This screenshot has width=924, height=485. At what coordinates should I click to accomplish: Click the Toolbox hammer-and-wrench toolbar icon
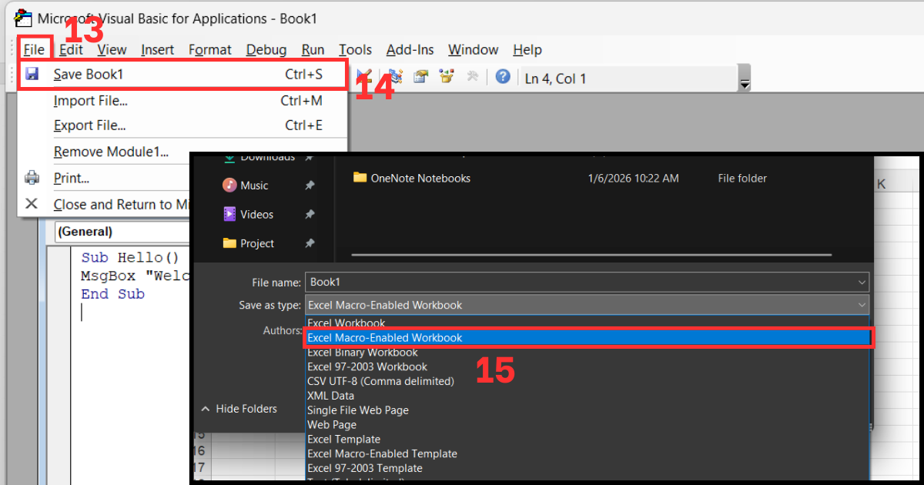coord(473,77)
